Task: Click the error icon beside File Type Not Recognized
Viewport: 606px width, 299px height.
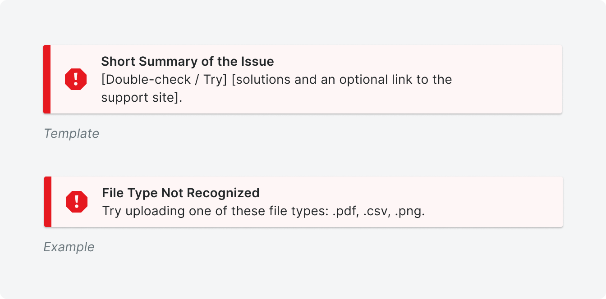Action: click(x=77, y=202)
